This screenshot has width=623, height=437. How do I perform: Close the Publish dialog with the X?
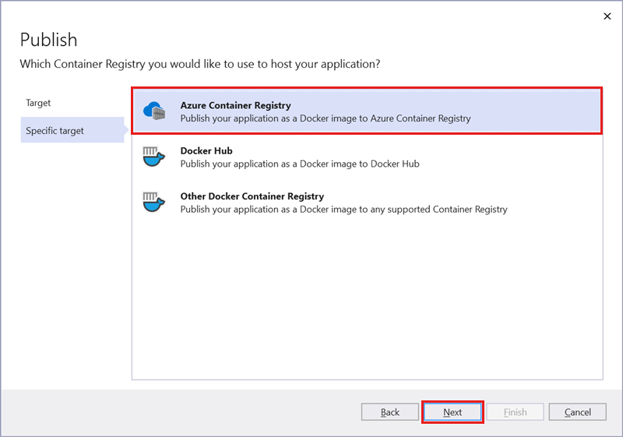coord(607,16)
